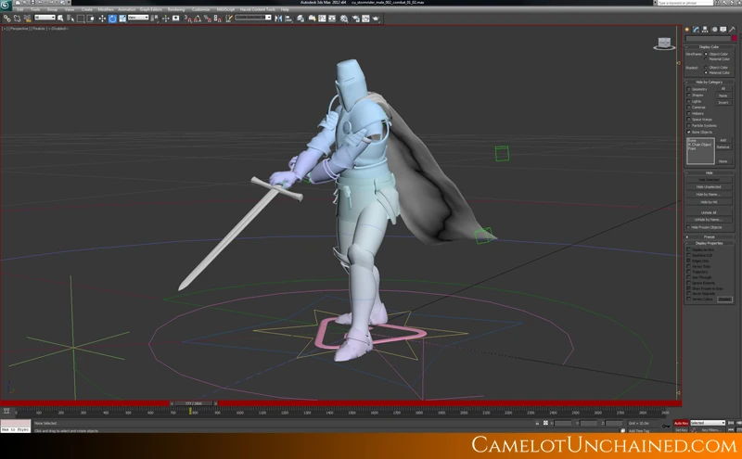This screenshot has width=742, height=459.
Task: Switch to the Hierarchy command panel tab
Action: click(x=705, y=30)
